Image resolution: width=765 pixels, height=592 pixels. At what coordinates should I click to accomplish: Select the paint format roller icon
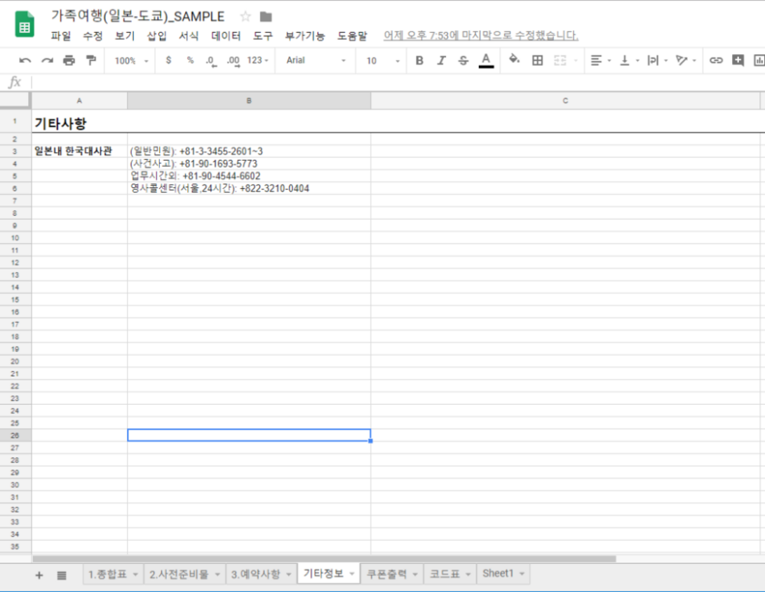pos(90,61)
